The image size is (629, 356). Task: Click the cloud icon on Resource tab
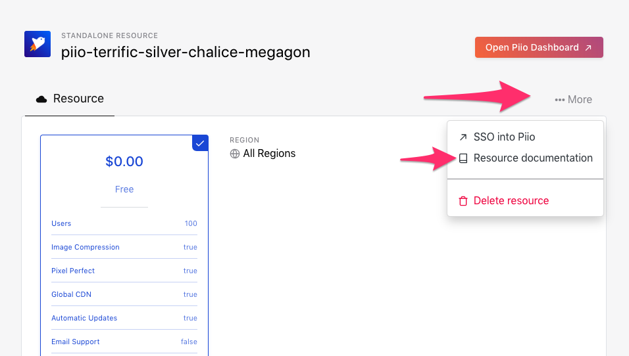pyautogui.click(x=42, y=99)
